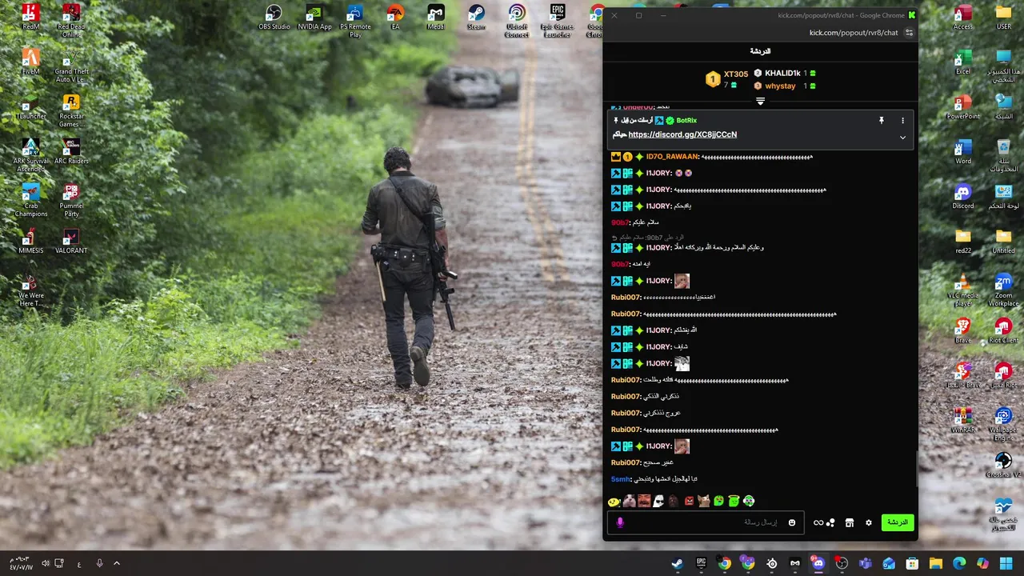
Task: Launch Epic Games Launcher desktop icon
Action: click(558, 20)
